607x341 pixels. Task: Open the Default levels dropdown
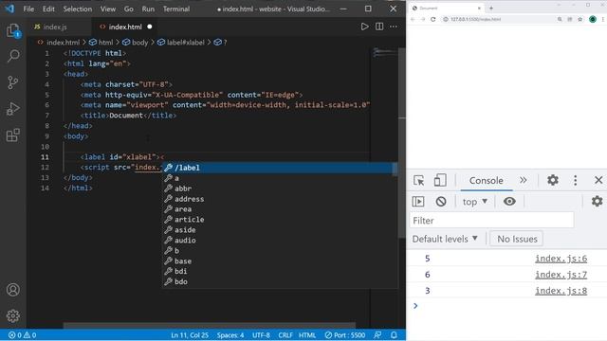(445, 239)
